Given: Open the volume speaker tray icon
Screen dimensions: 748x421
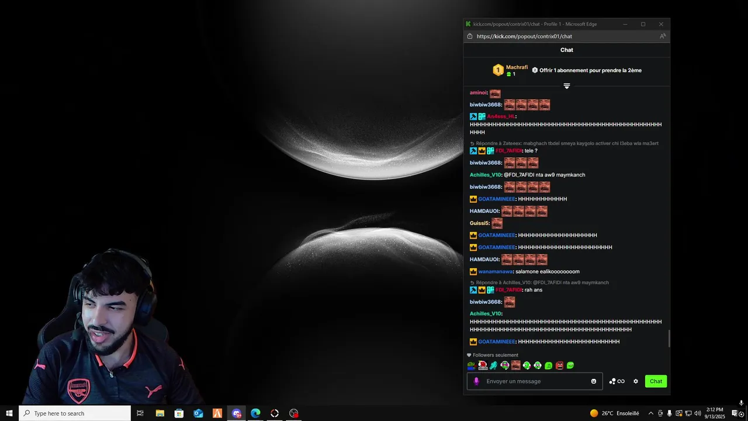Looking at the screenshot, I should 697,413.
